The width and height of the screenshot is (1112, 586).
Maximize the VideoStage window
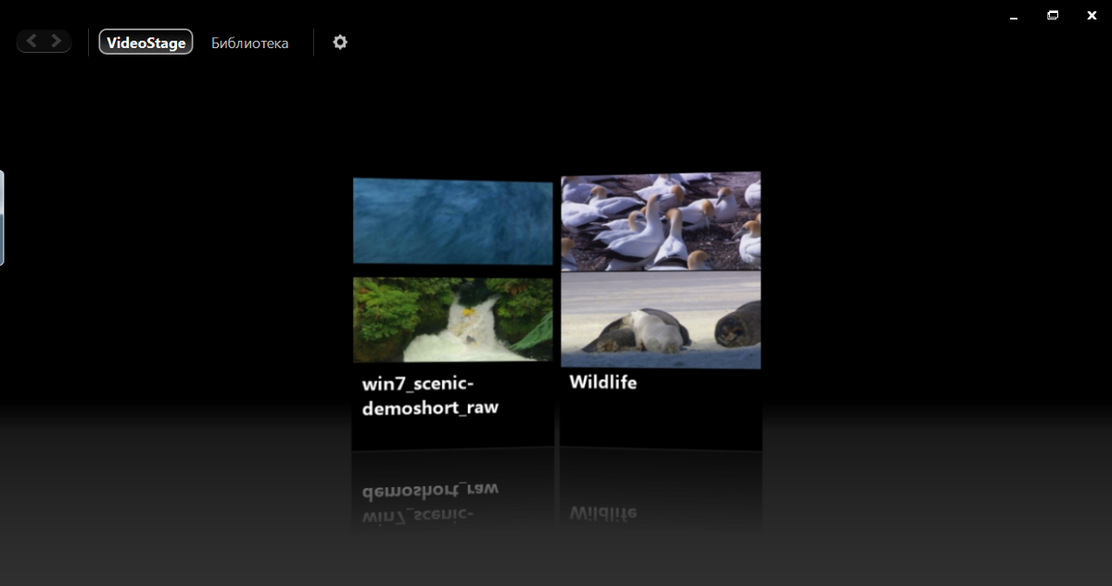[x=1053, y=15]
